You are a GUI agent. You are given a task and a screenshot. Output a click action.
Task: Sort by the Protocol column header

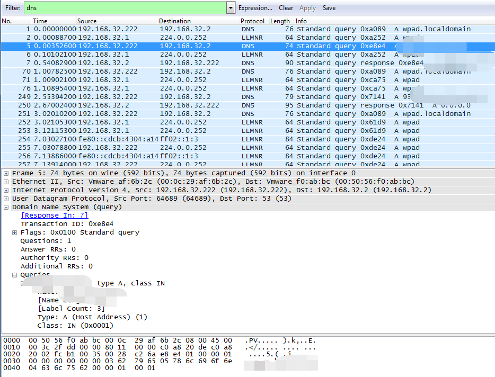(x=252, y=21)
